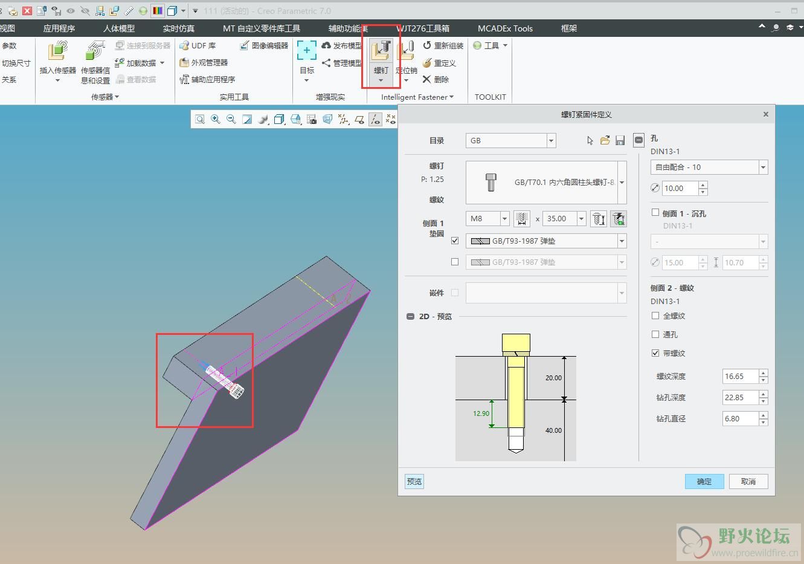
Task: Click the zoom in icon in graphics toolbar
Action: 215,119
